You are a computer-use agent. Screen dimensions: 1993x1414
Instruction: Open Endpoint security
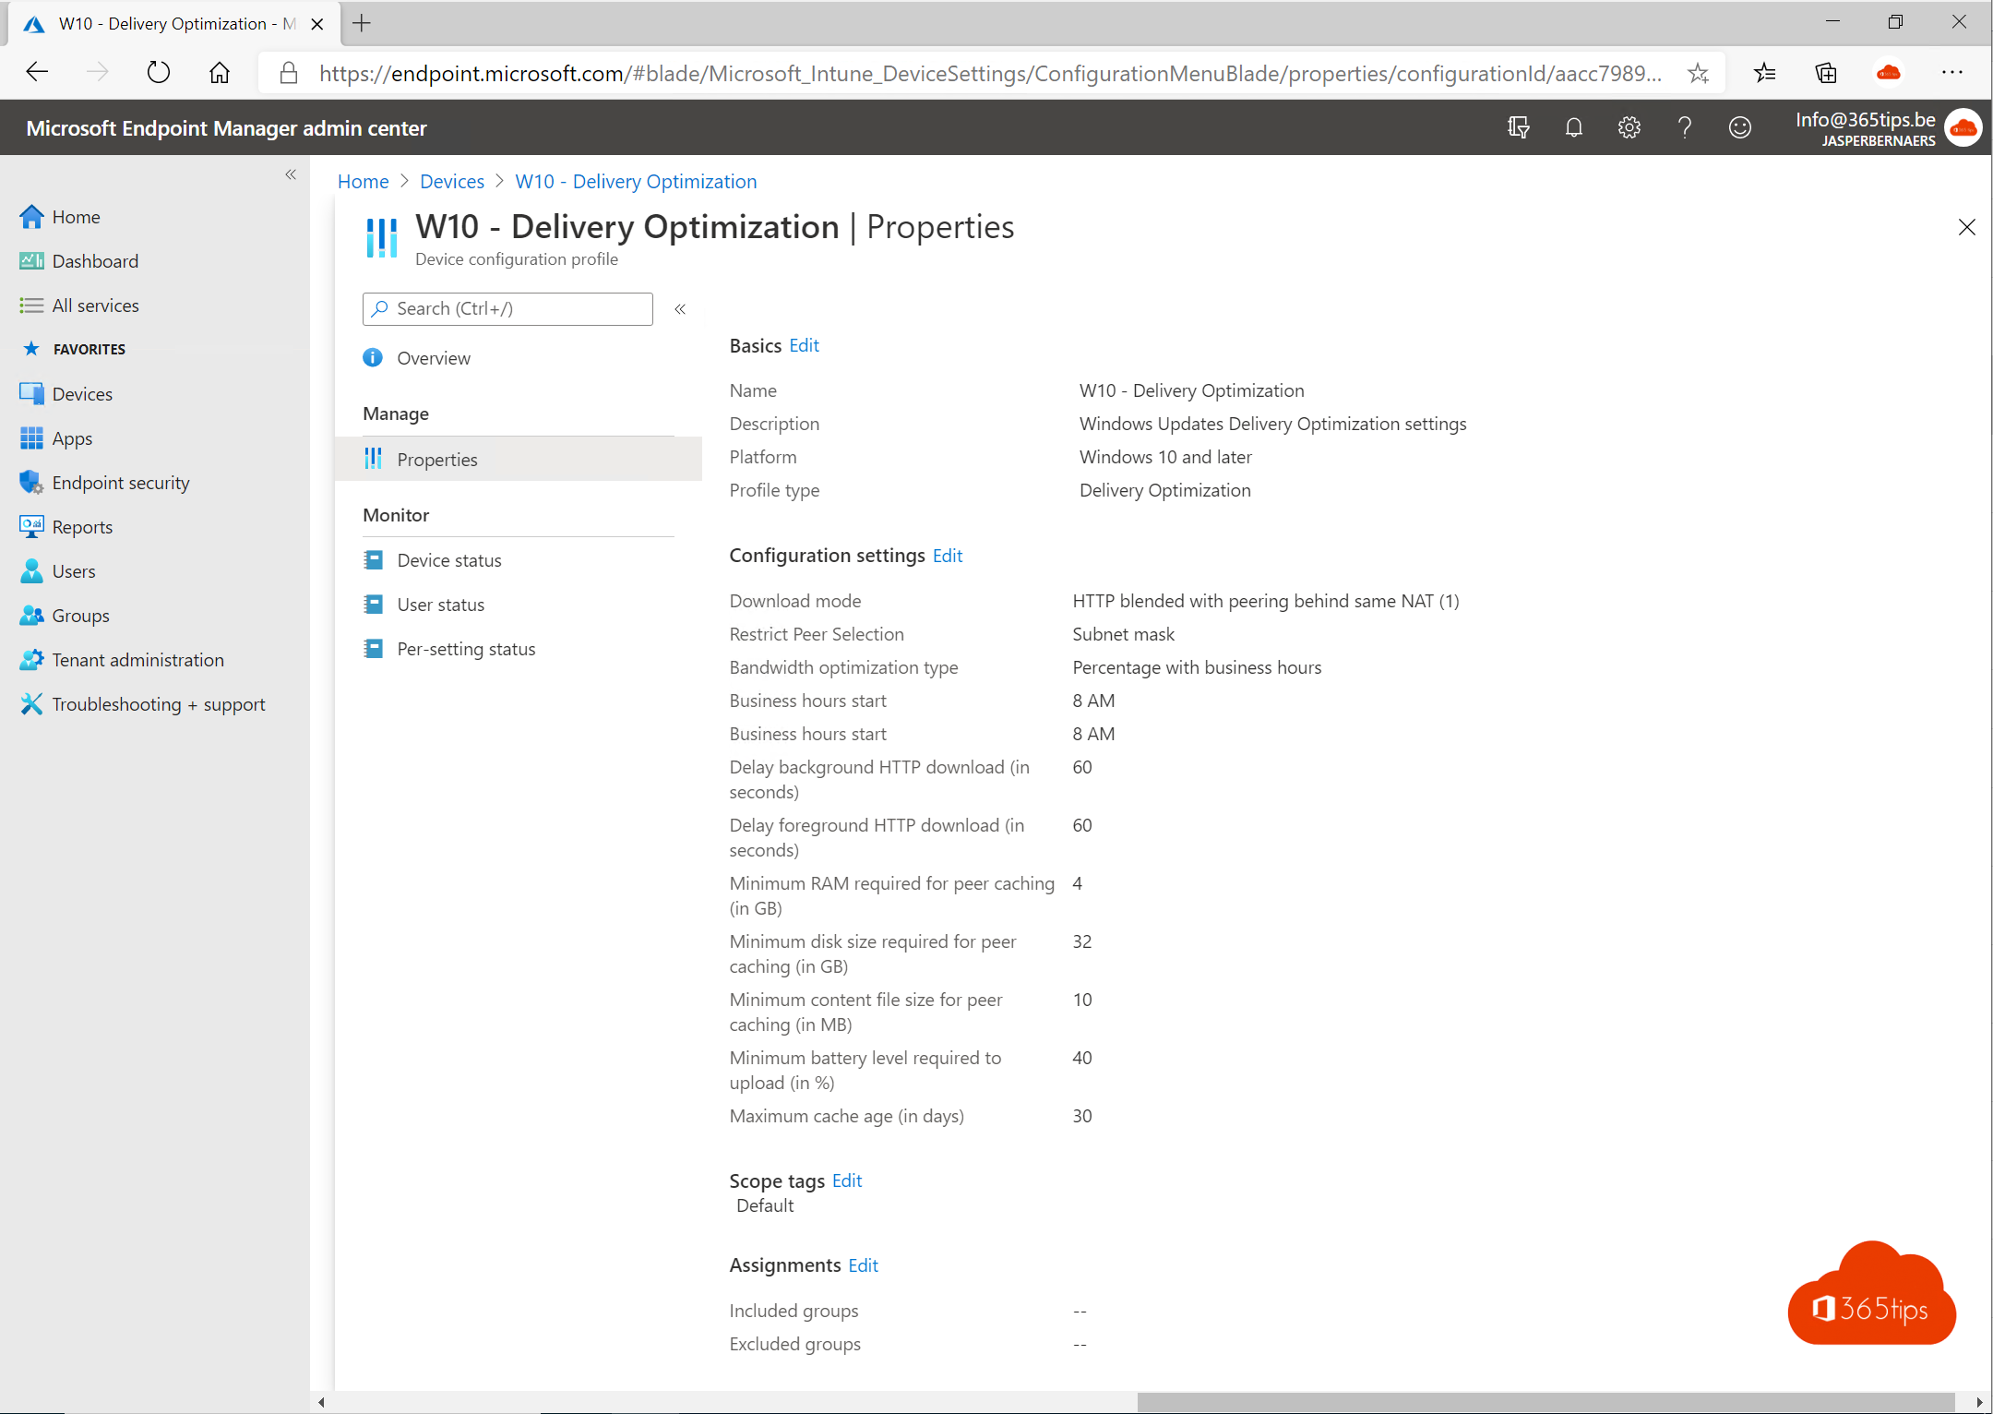pos(120,482)
